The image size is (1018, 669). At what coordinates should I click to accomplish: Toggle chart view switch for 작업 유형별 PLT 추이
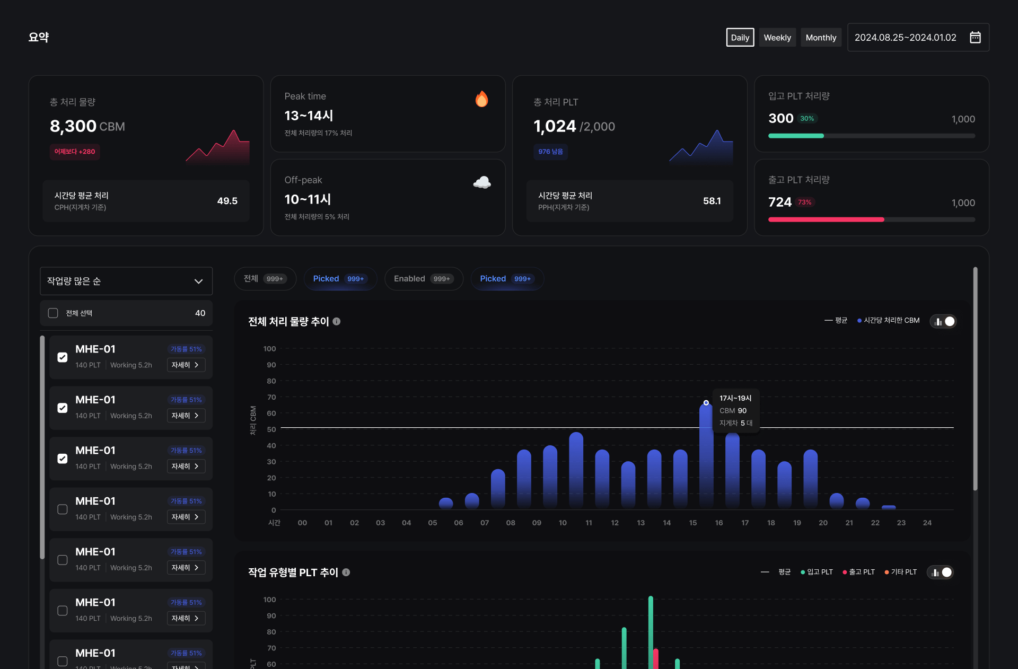[x=941, y=572]
